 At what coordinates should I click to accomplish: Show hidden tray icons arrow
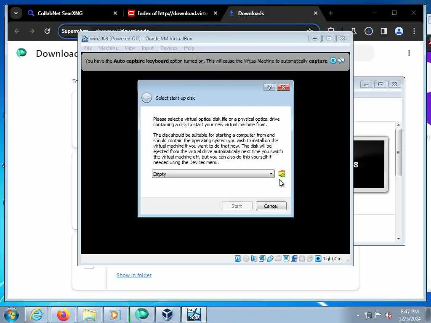[358, 315]
